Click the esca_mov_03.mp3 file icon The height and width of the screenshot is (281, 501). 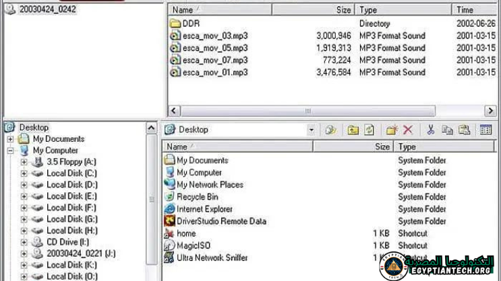[175, 36]
